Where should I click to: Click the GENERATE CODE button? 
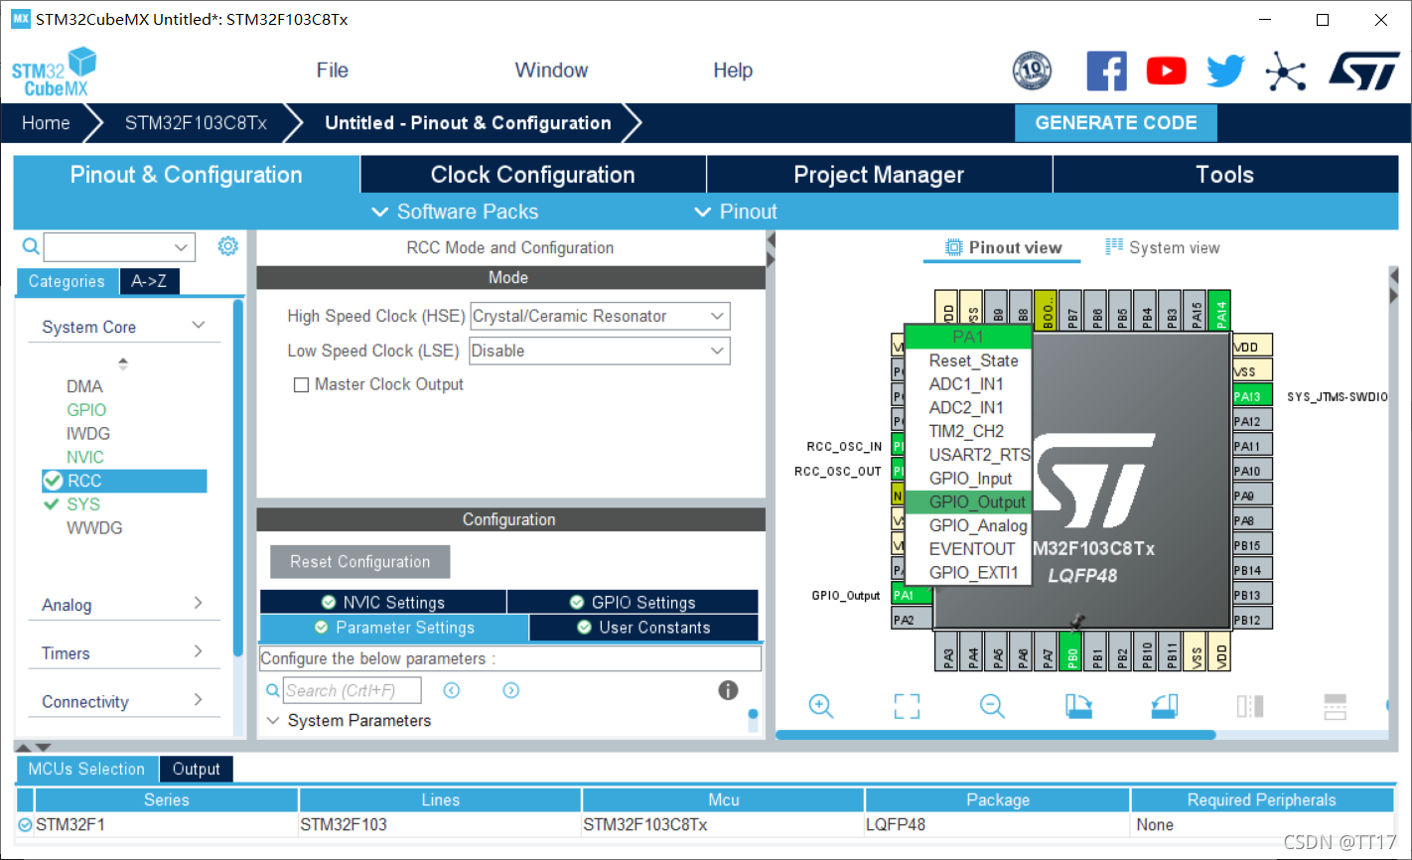click(x=1116, y=123)
